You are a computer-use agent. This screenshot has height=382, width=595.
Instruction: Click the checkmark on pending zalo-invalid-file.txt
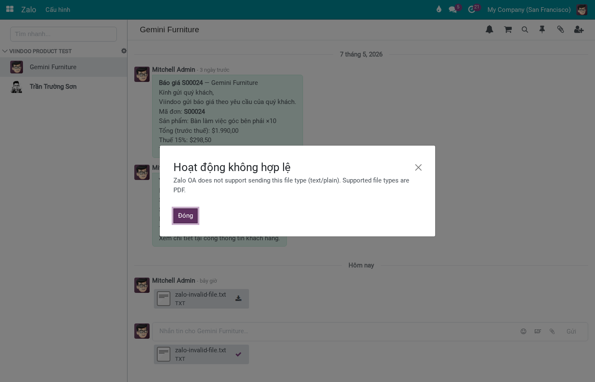238,354
